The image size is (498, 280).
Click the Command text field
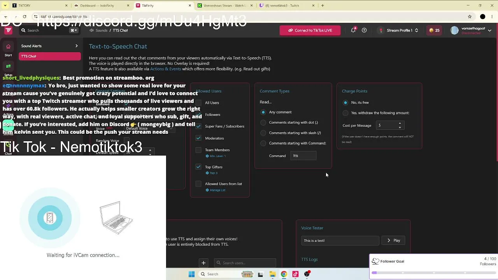(x=303, y=156)
